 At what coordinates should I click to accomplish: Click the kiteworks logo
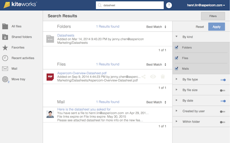20,5
